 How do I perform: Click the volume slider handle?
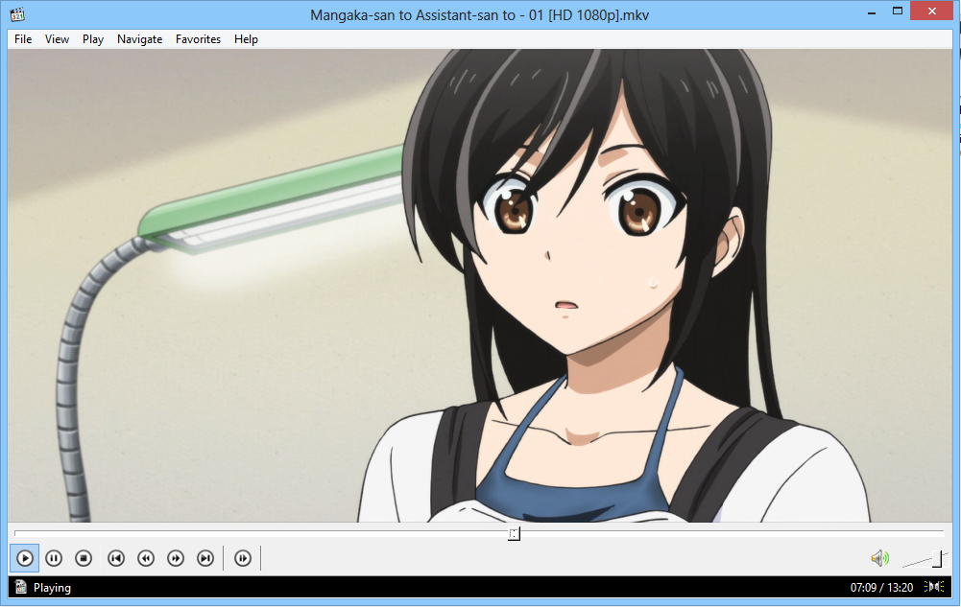[x=937, y=558]
